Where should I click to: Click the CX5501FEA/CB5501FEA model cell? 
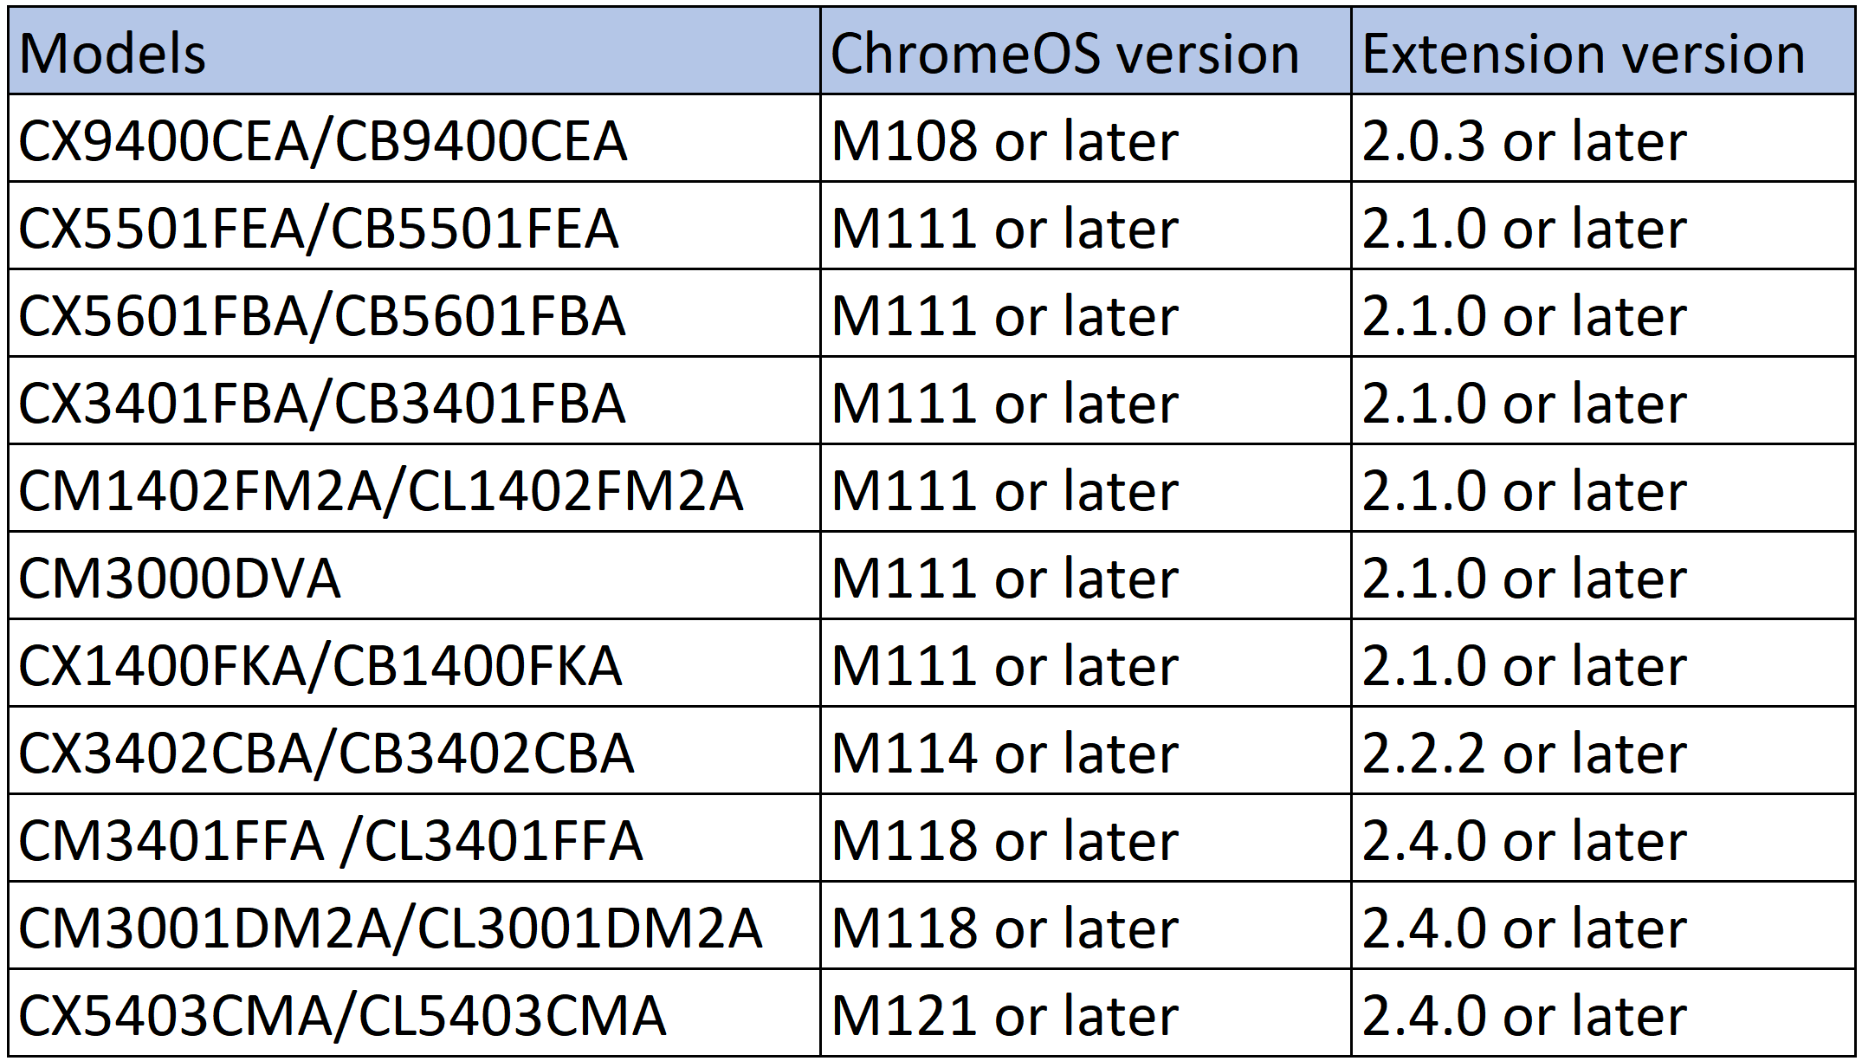click(414, 226)
